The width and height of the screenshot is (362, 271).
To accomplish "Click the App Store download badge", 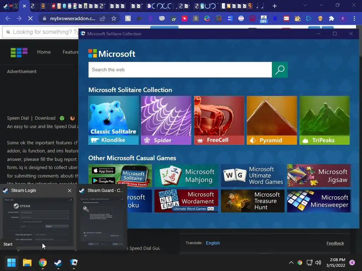I will point(104,170).
